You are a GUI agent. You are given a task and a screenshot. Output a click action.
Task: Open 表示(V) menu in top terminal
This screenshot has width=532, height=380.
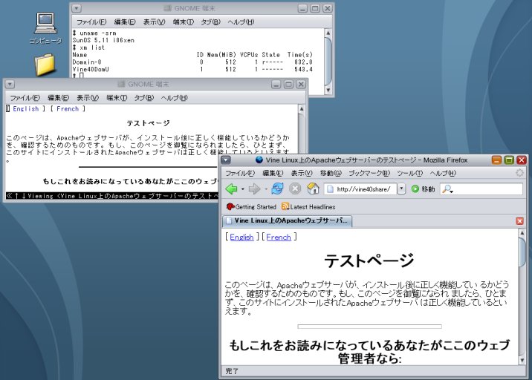coord(154,22)
